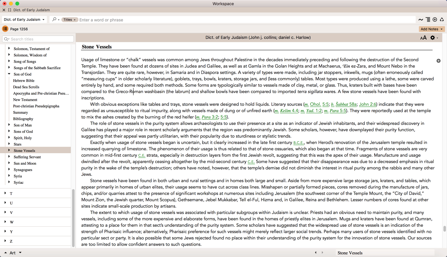This screenshot has width=447, height=257.
Task: Click the article pane vertical scrollbar thumb
Action: (444, 229)
